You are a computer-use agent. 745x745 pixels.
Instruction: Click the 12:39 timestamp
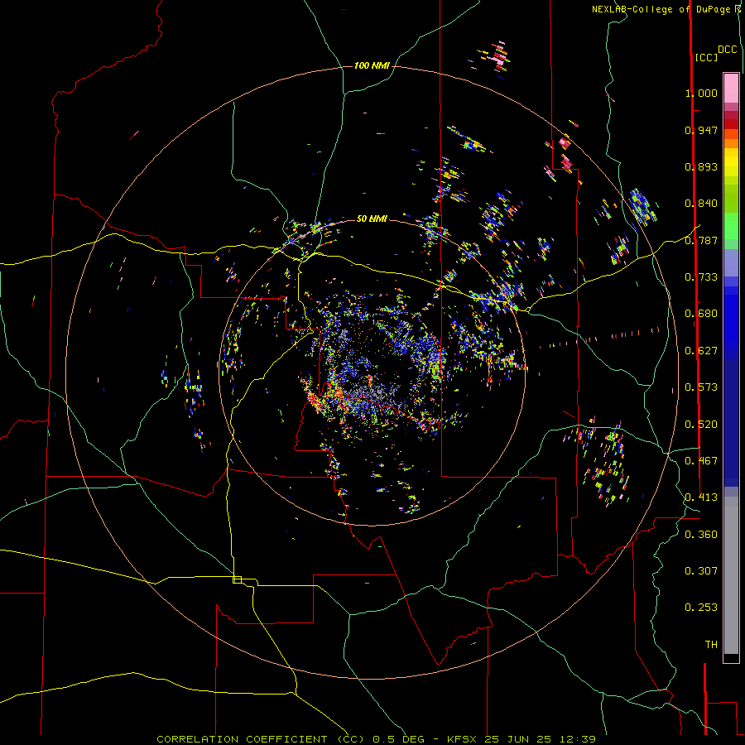(576, 739)
